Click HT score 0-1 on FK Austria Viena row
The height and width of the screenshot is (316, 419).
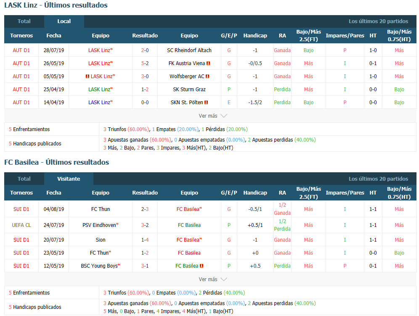point(373,63)
